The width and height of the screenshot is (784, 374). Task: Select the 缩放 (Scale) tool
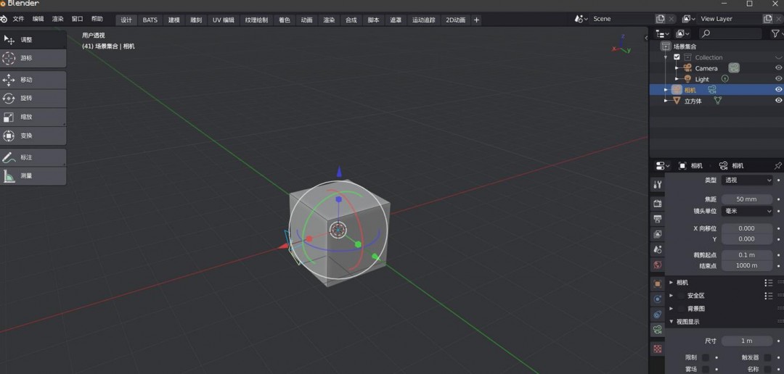click(x=33, y=117)
